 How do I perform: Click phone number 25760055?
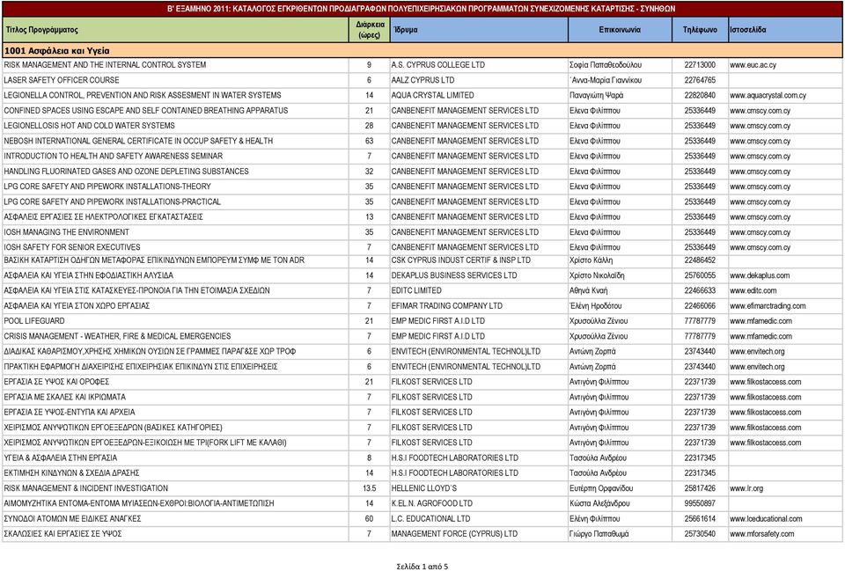pos(700,275)
